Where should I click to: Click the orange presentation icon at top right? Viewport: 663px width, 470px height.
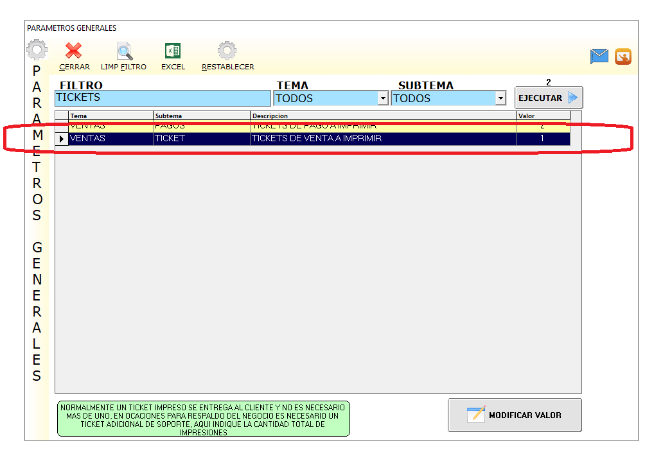point(623,57)
